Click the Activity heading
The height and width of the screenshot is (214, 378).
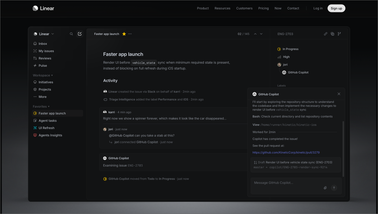(x=110, y=81)
